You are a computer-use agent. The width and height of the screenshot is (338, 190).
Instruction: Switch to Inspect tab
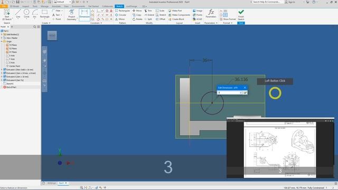[25, 6]
